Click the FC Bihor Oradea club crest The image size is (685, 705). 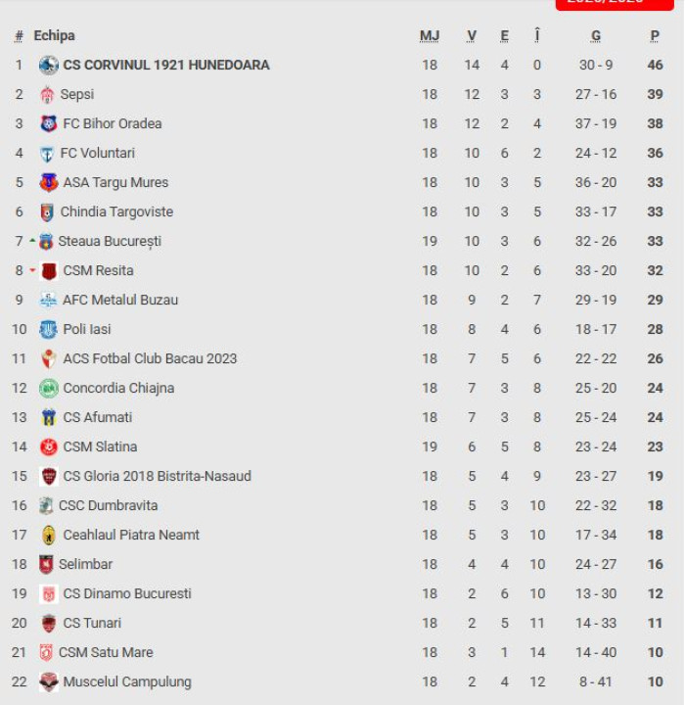point(48,124)
